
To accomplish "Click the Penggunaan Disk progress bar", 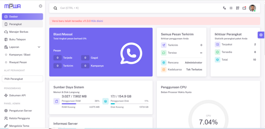I will pos(130,104).
